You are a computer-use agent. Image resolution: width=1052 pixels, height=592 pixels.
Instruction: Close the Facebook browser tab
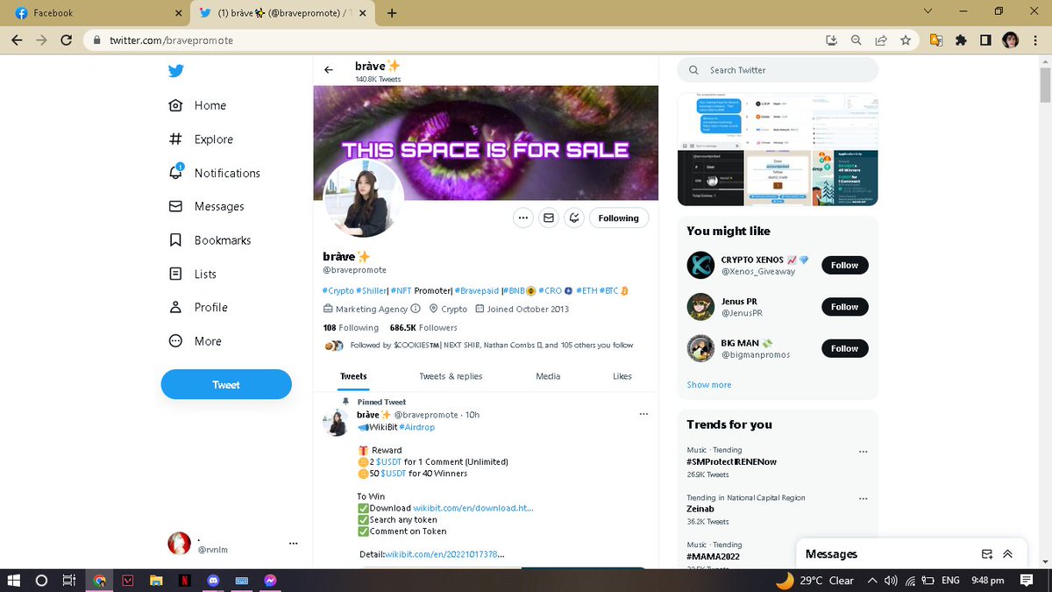click(x=179, y=13)
